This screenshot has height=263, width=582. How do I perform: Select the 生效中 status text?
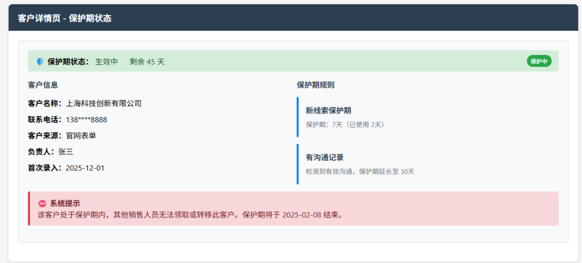pos(107,62)
